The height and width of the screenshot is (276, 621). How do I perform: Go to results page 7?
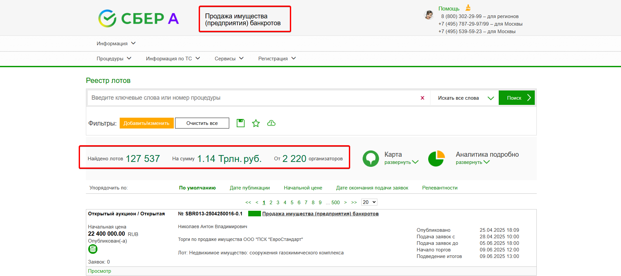pyautogui.click(x=306, y=203)
